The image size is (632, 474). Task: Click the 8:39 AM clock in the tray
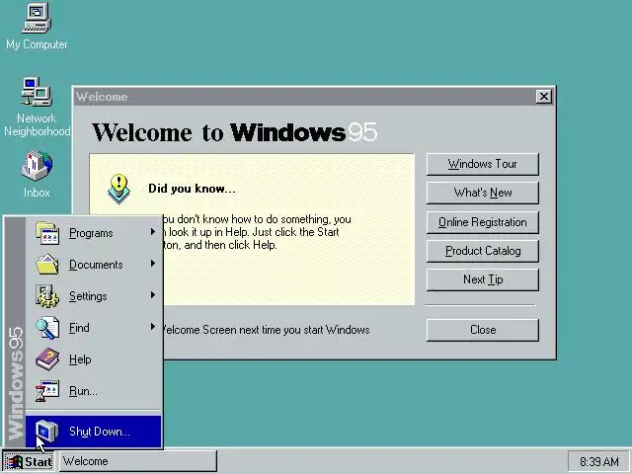coord(599,461)
